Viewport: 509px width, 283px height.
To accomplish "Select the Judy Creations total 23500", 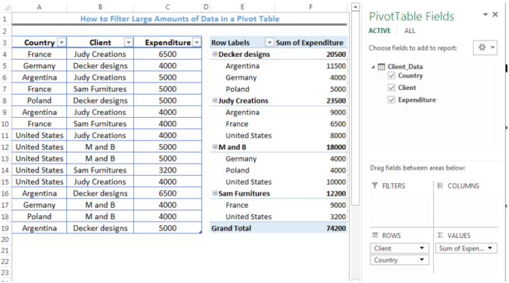I will (x=311, y=101).
